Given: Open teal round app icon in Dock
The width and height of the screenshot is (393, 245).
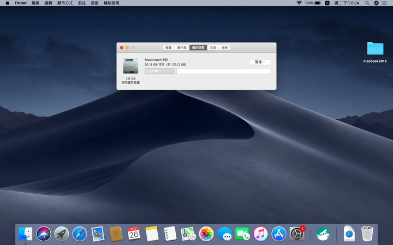Looking at the screenshot, I should click(323, 234).
